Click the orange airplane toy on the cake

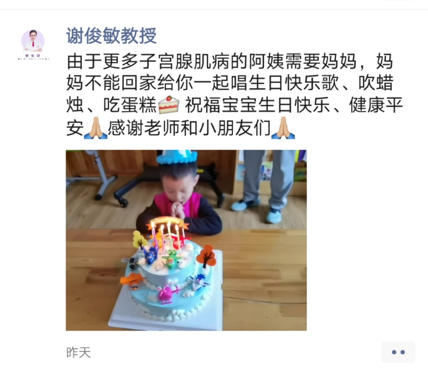pyautogui.click(x=132, y=281)
